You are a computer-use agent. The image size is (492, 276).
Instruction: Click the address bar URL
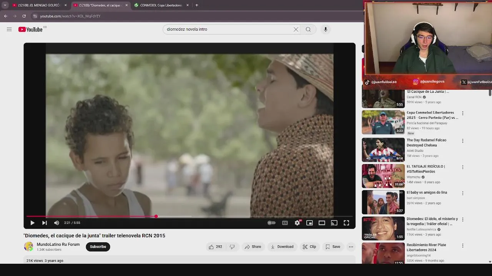point(70,16)
